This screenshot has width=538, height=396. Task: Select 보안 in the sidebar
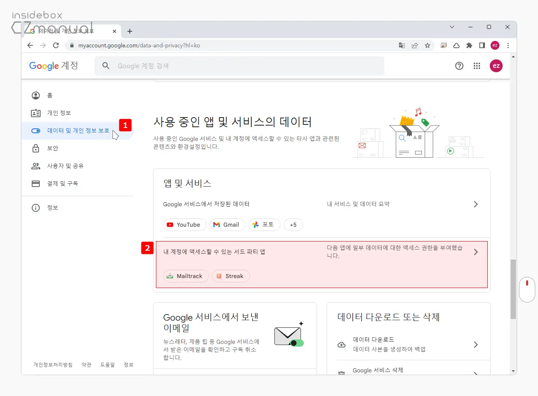click(x=78, y=148)
